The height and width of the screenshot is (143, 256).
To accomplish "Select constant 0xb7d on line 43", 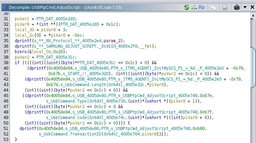I will [x=52, y=85].
